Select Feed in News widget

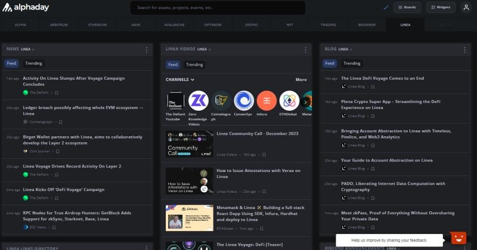(11, 63)
